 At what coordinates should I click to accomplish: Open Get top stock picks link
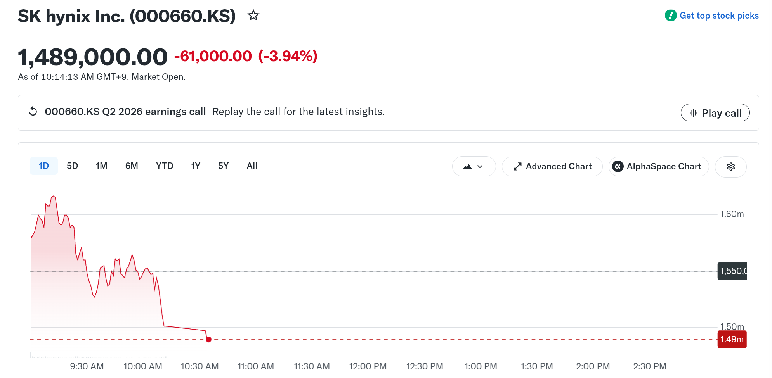pyautogui.click(x=719, y=16)
